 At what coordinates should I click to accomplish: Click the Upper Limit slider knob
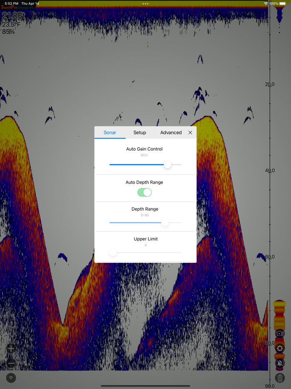pos(113,252)
